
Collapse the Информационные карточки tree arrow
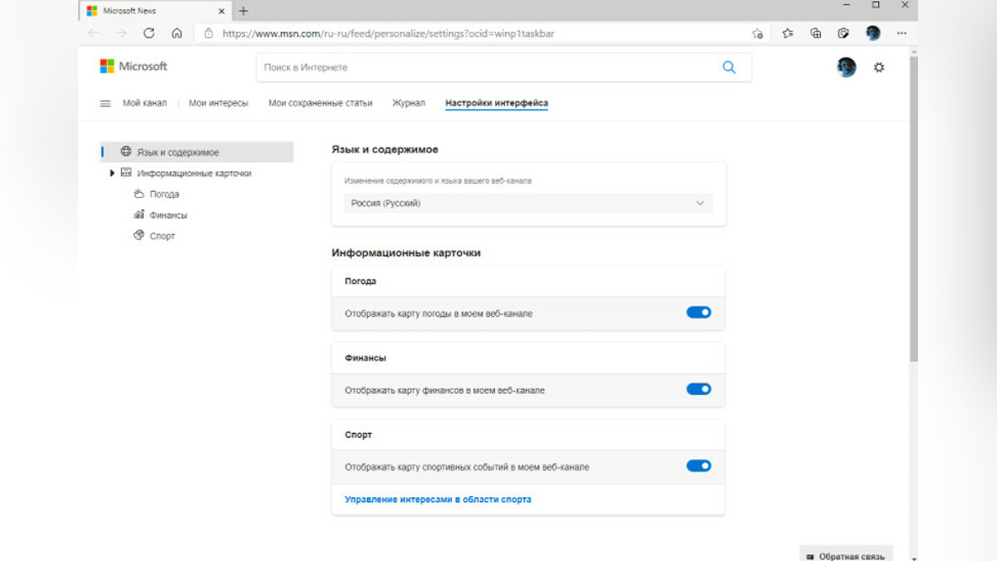click(112, 174)
